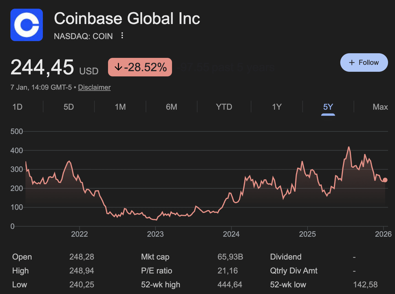Open the Disclaimer link
395x294 pixels.
pos(94,87)
